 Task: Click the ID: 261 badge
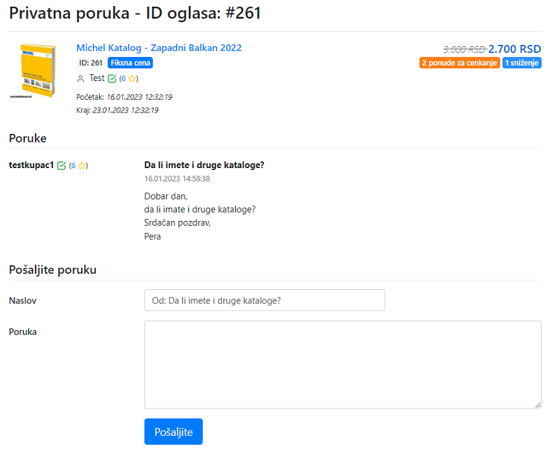[90, 63]
